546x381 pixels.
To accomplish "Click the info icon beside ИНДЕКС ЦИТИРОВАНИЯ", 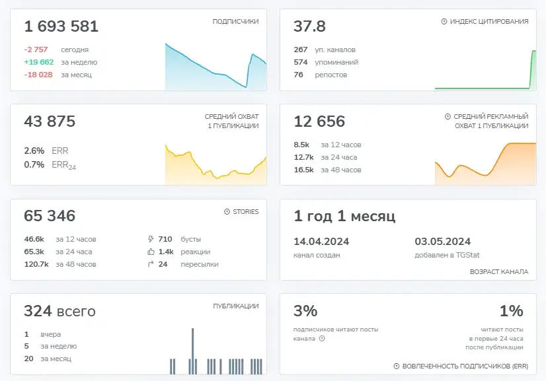I will point(444,22).
